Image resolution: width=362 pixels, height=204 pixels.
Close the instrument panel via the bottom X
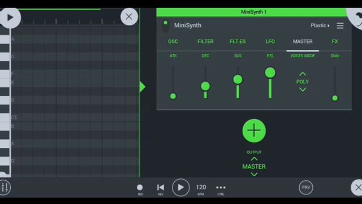pyautogui.click(x=357, y=188)
